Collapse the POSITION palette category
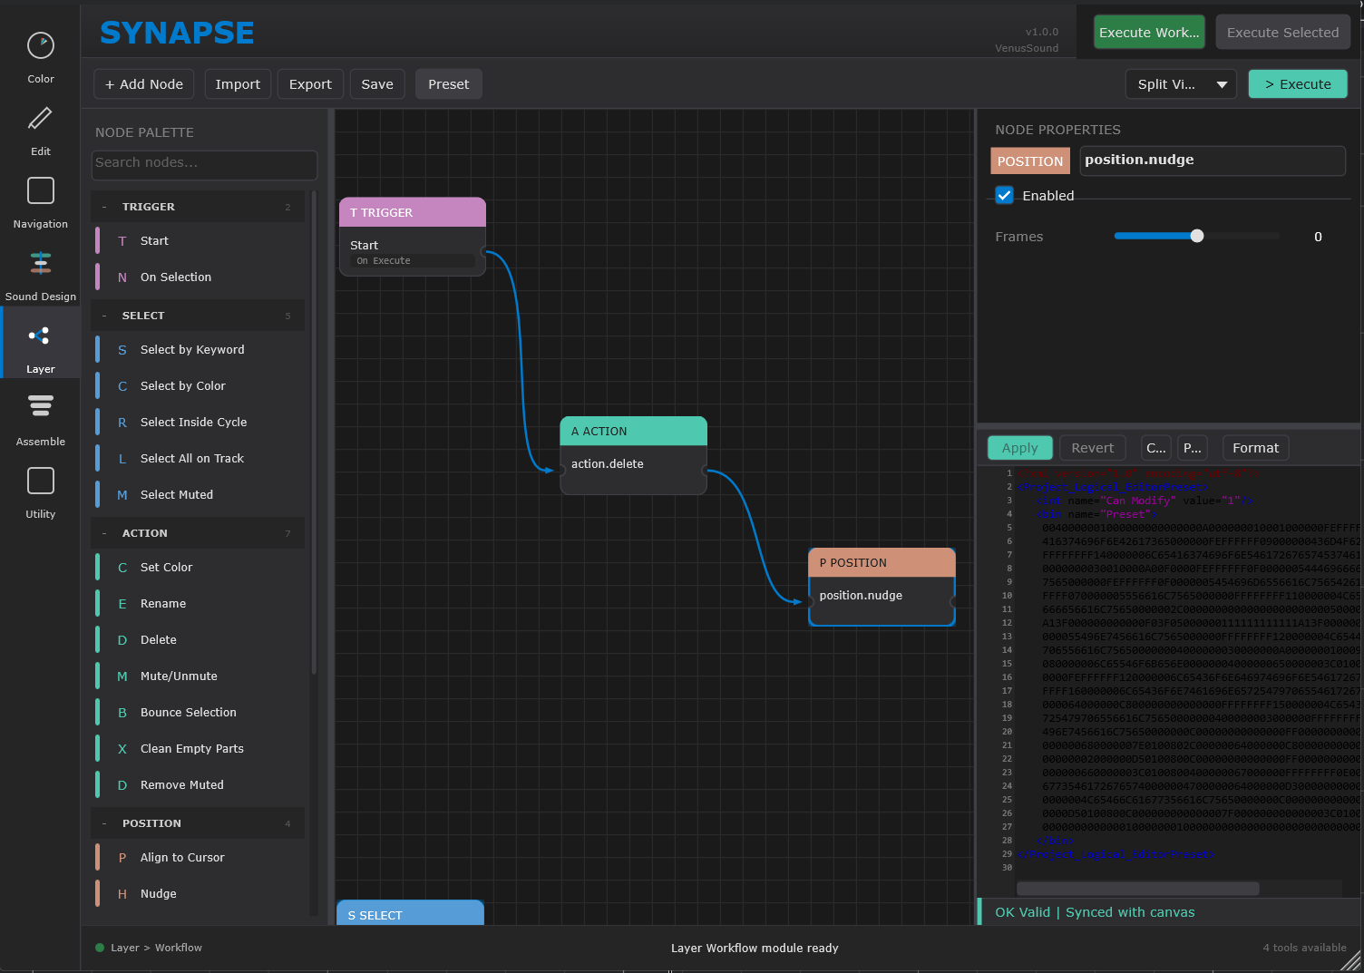 [198, 823]
